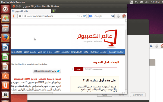Open برامج menu item
Viewport: 163px width, 102px height.
[x=86, y=52]
